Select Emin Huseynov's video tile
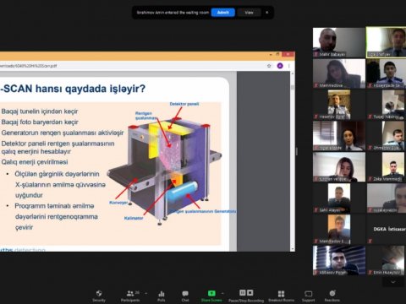406x304 pixels. click(x=386, y=260)
